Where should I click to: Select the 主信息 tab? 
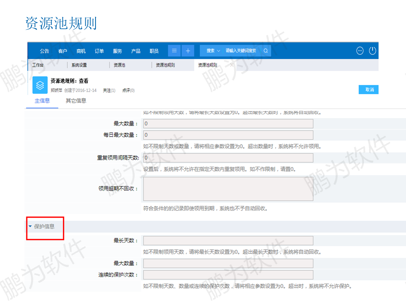click(x=42, y=101)
